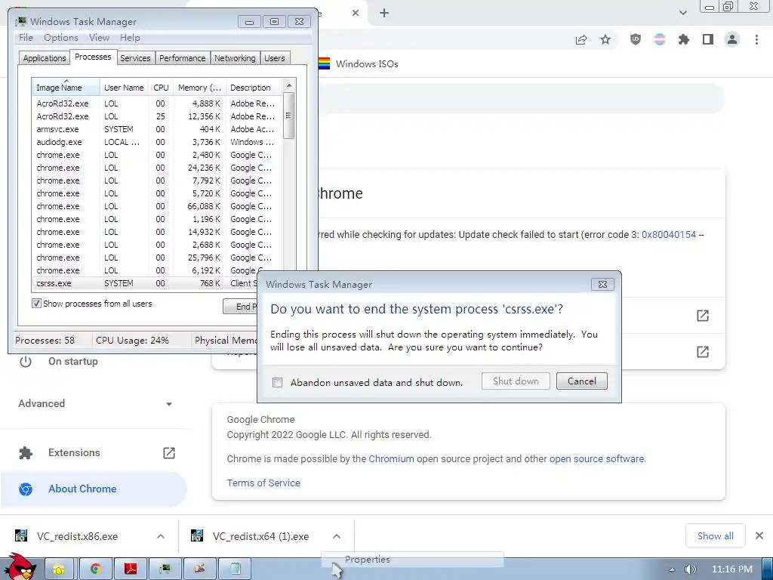Viewport: 773px width, 580px height.
Task: Sort processes by Image Name column
Action: click(x=66, y=88)
